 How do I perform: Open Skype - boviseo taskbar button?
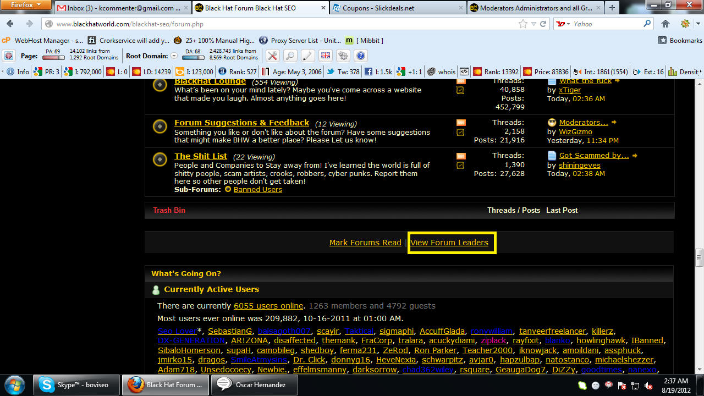pos(76,385)
